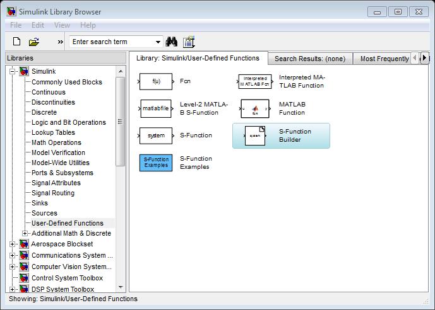Select Logic and Bit Operations
Screen dimensions: 435x310
point(69,122)
